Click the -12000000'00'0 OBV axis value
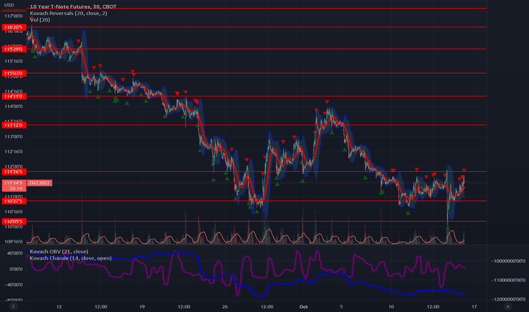The height and width of the screenshot is (312, 529). click(x=508, y=299)
